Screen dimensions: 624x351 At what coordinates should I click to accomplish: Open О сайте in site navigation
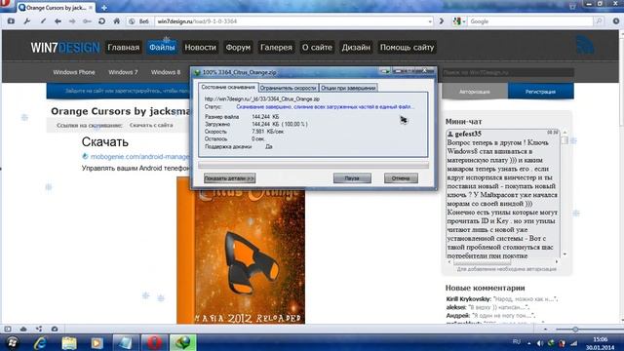click(x=317, y=48)
